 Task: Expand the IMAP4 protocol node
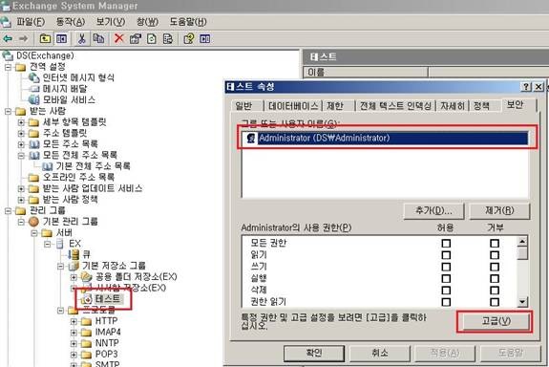click(x=74, y=333)
